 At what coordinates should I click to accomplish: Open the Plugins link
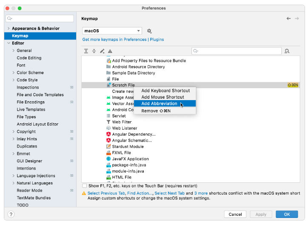pos(157,39)
